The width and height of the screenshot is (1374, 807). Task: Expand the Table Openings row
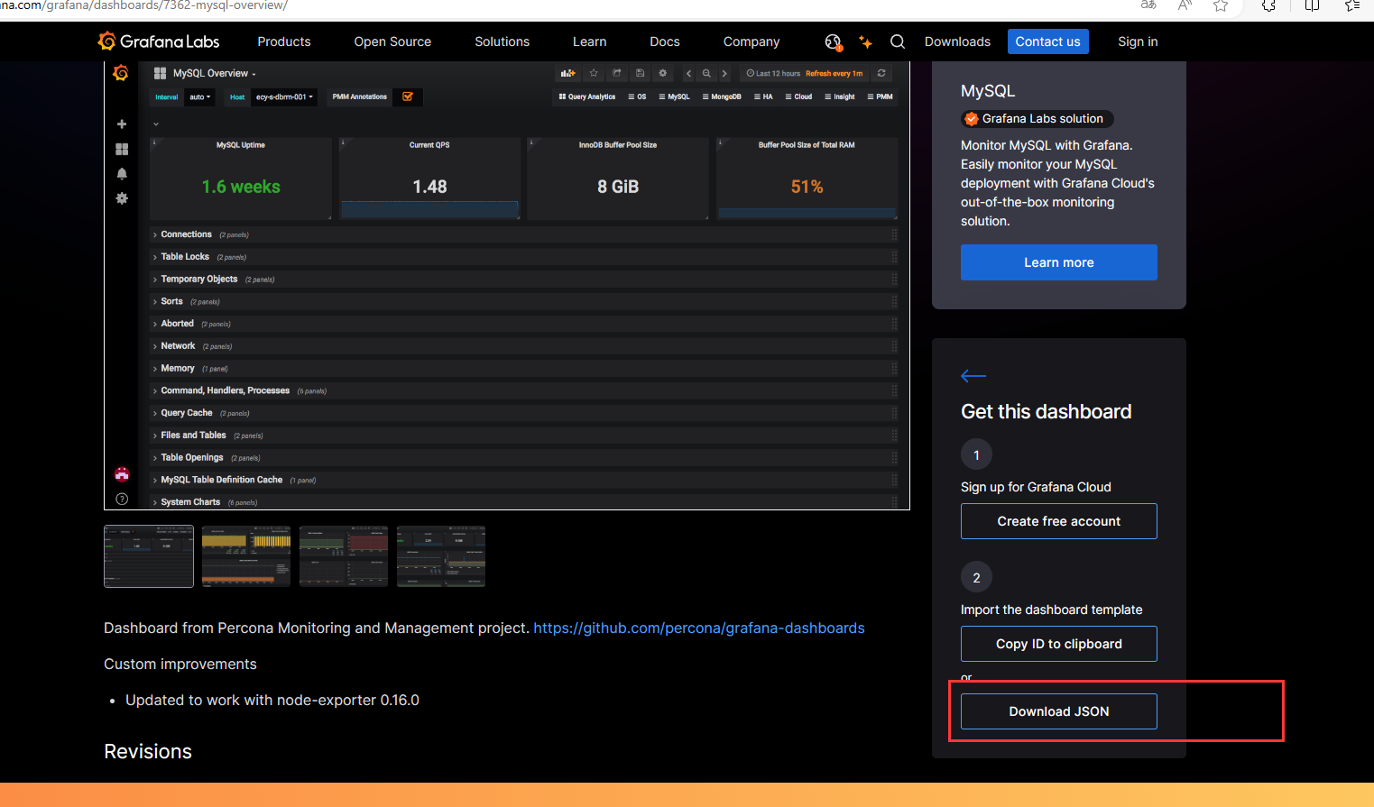click(x=192, y=458)
